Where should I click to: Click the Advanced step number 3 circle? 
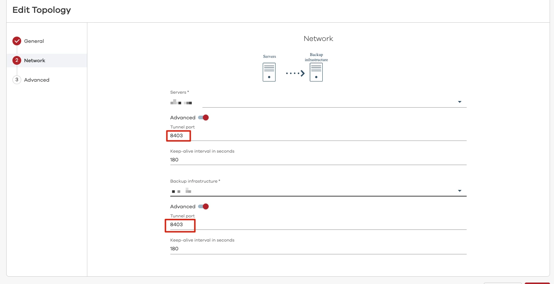17,80
